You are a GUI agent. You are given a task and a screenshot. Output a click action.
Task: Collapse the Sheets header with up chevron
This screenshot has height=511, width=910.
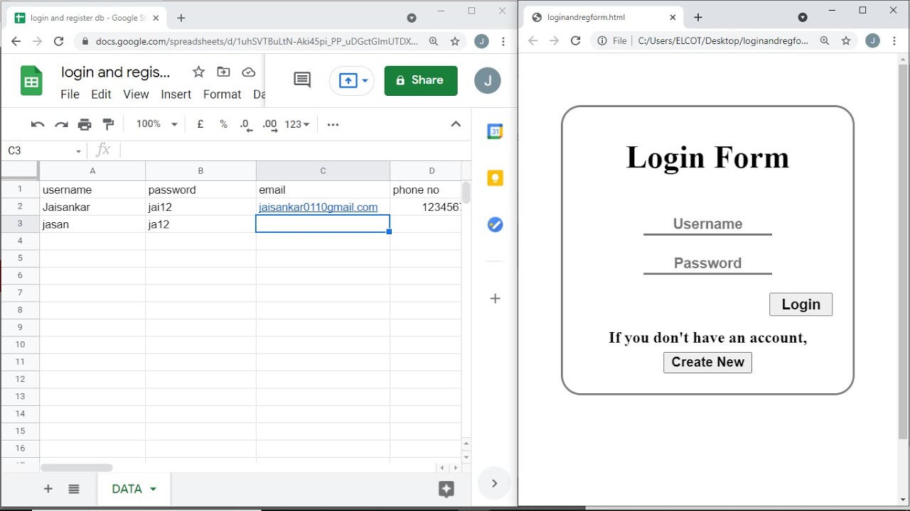click(456, 124)
